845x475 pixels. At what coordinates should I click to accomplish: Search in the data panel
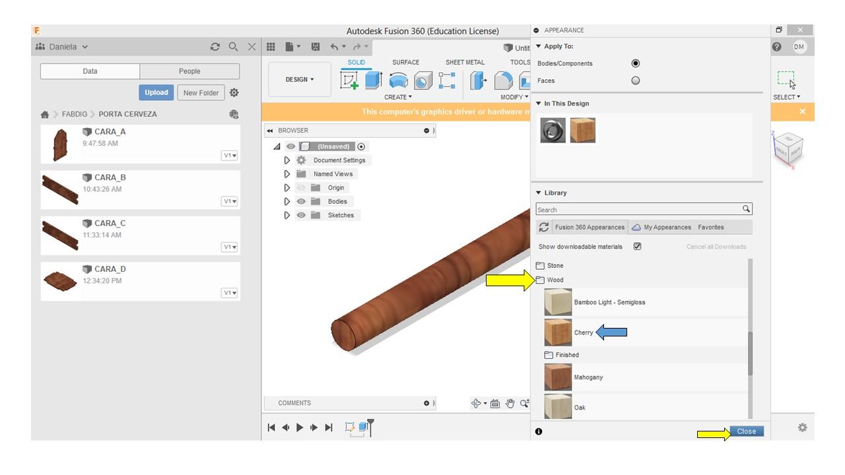(233, 47)
